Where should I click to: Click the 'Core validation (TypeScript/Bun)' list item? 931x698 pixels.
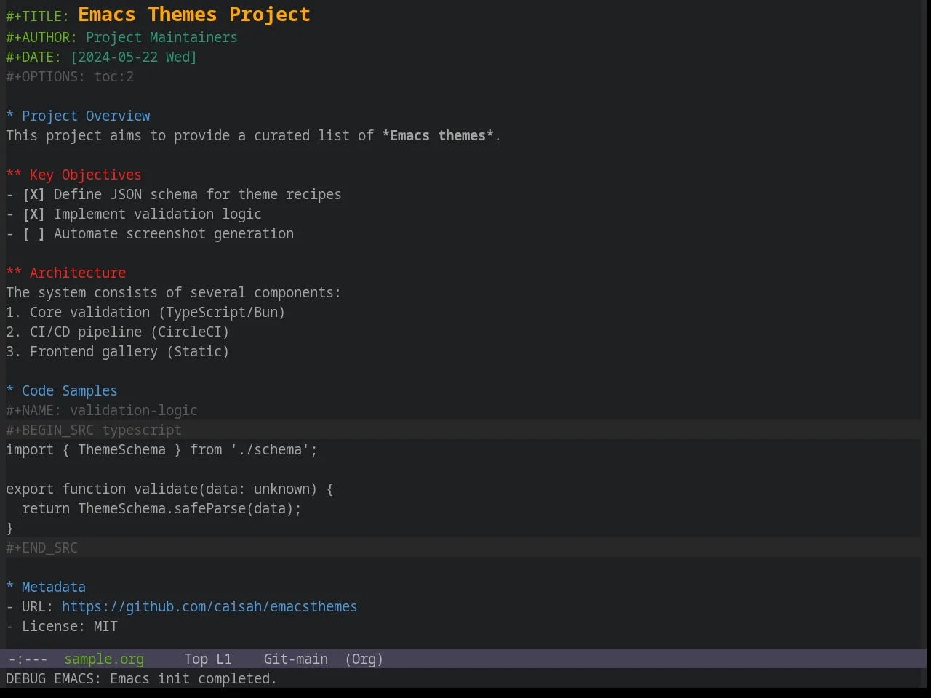click(145, 313)
